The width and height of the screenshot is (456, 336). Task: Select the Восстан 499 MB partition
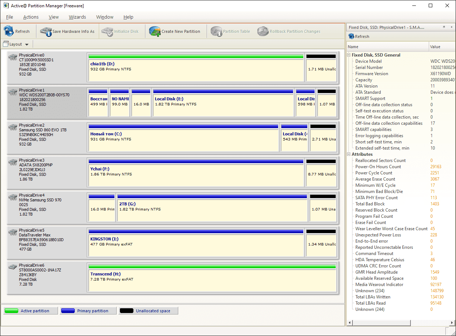tap(98, 103)
